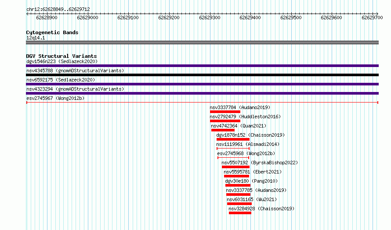The height and width of the screenshot is (230, 391).
Task: Open variant label esv2745967 (Wong2012b)
Action: click(x=56, y=98)
